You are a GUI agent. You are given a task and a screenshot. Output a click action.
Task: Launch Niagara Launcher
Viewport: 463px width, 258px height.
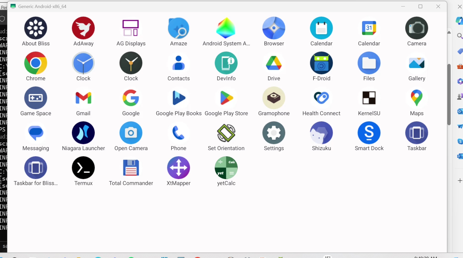pos(83,133)
